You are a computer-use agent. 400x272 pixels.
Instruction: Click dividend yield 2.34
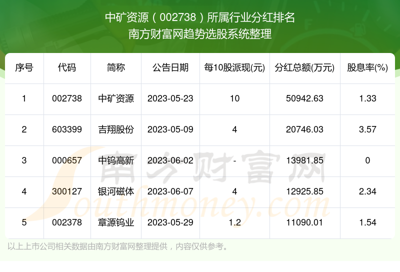tap(367, 191)
